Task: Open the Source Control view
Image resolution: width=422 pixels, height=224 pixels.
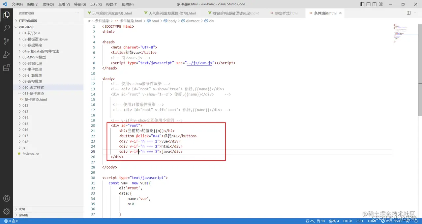Action: tap(6, 41)
